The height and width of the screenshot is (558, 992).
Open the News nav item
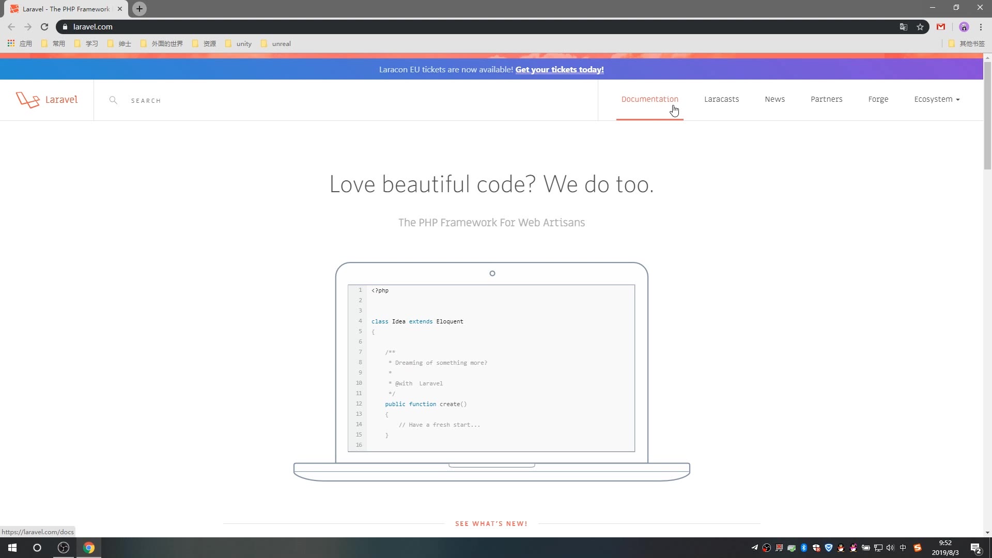[x=774, y=99]
